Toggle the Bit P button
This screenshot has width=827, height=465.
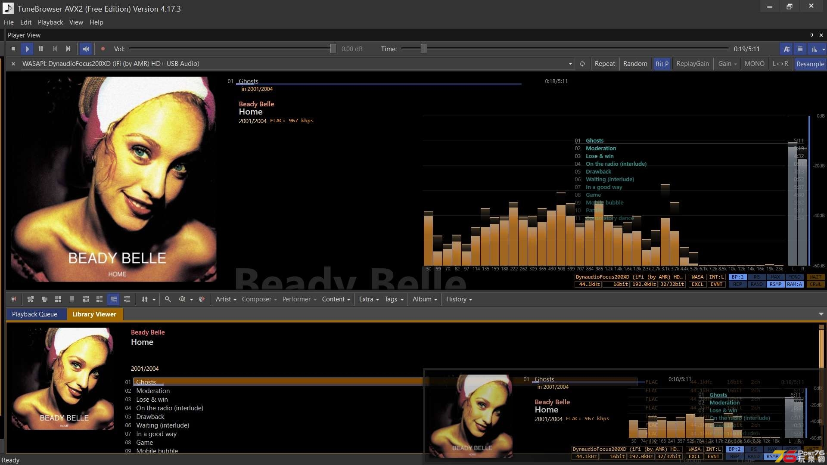tap(662, 64)
